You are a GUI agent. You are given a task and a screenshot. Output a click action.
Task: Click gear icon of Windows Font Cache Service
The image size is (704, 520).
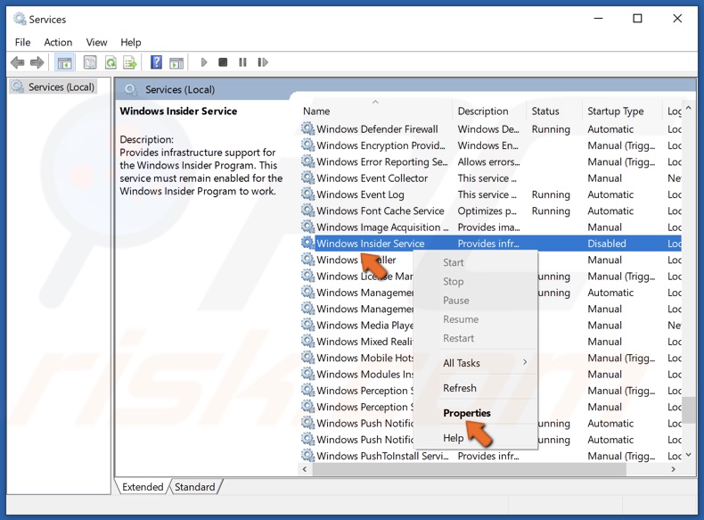coord(307,210)
